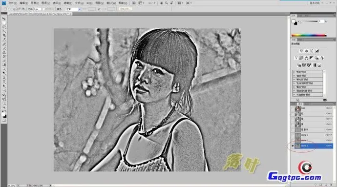Show the Alpha 2 channel
This screenshot has width=337, height=187.
[x=293, y=140]
